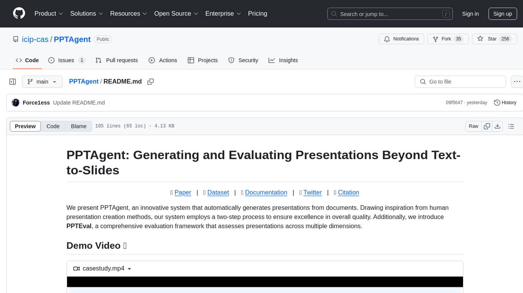The width and height of the screenshot is (523, 293).
Task: Open Force1ess author profile
Action: coord(36,102)
